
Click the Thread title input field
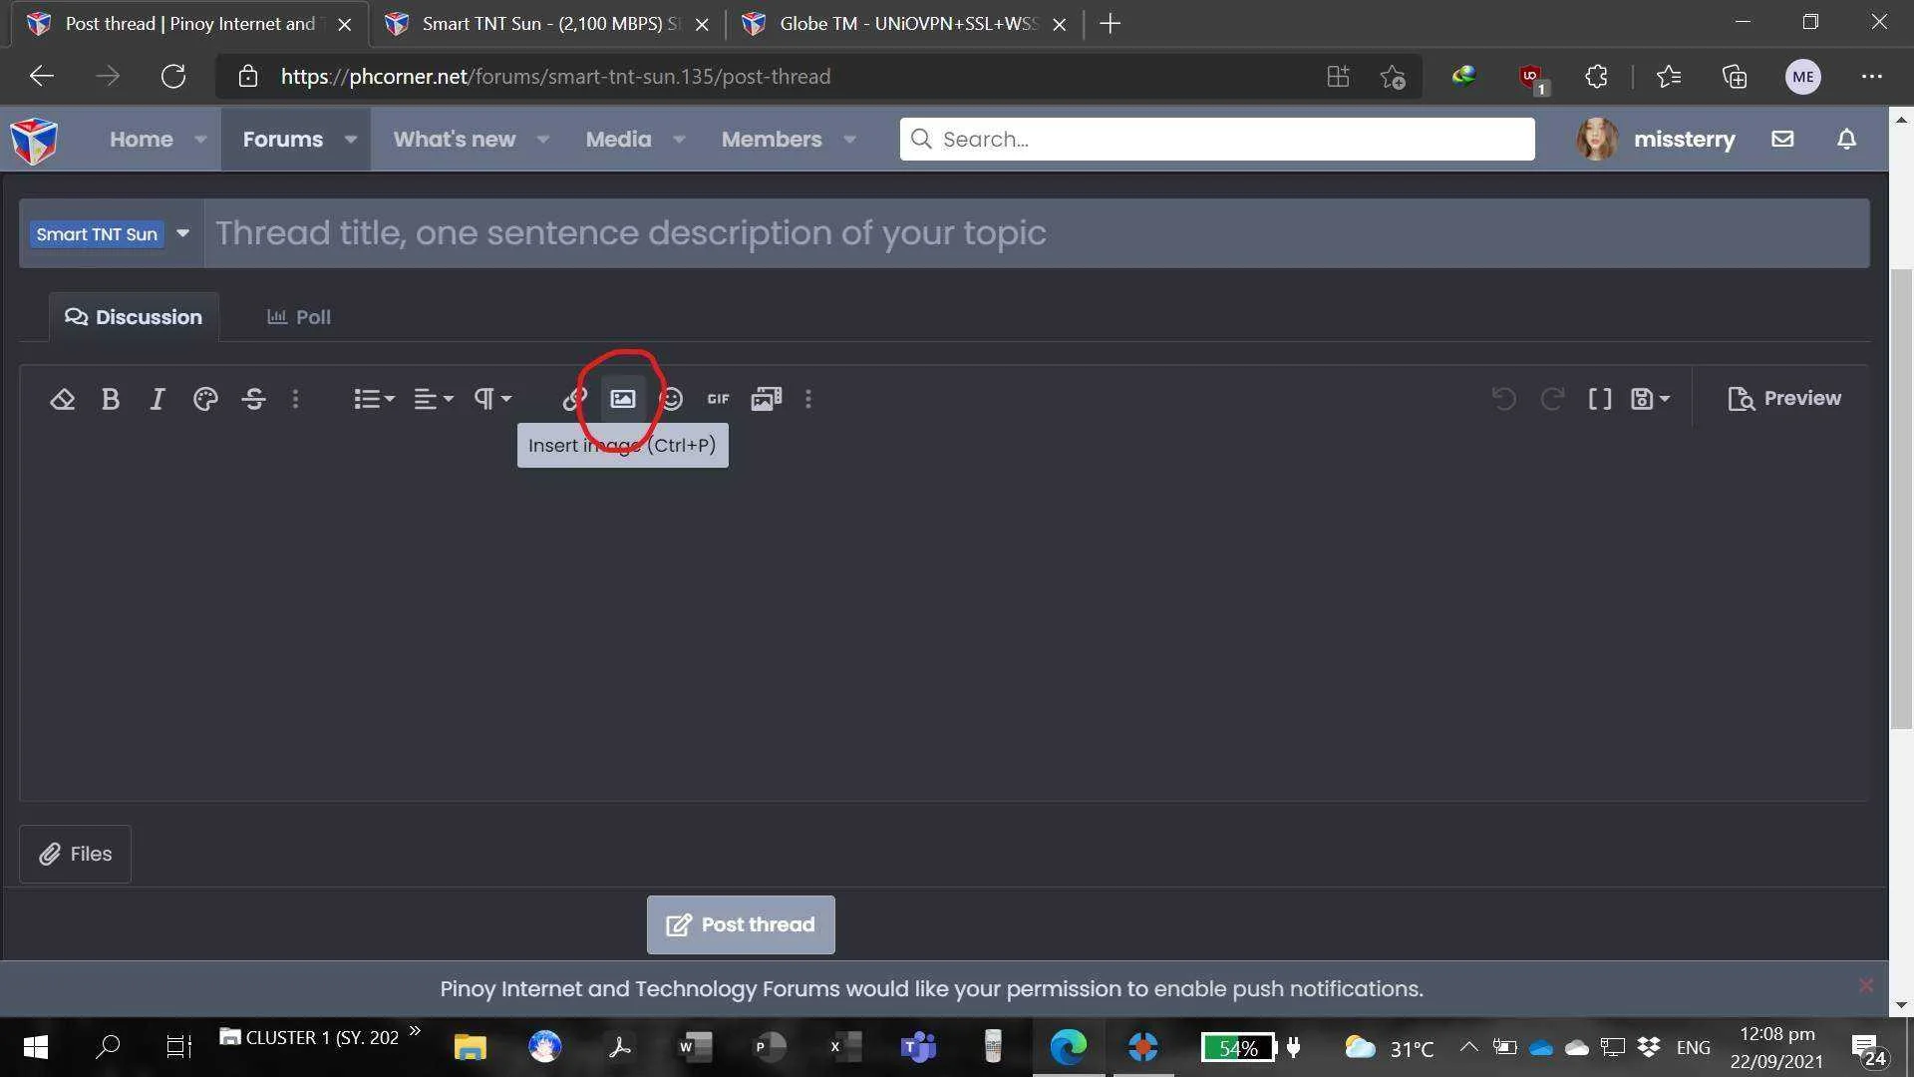pos(1037,233)
